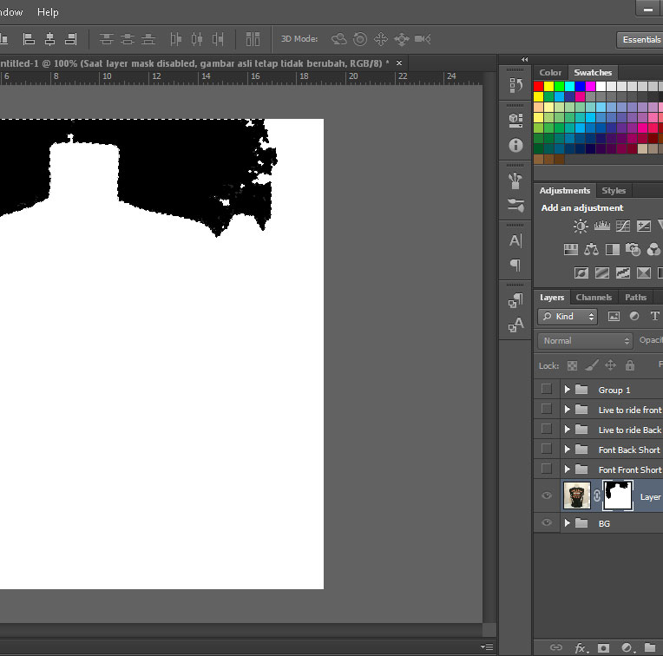Screen dimensions: 663x656
Task: Open the Brush Presets panel icon
Action: coord(515,206)
